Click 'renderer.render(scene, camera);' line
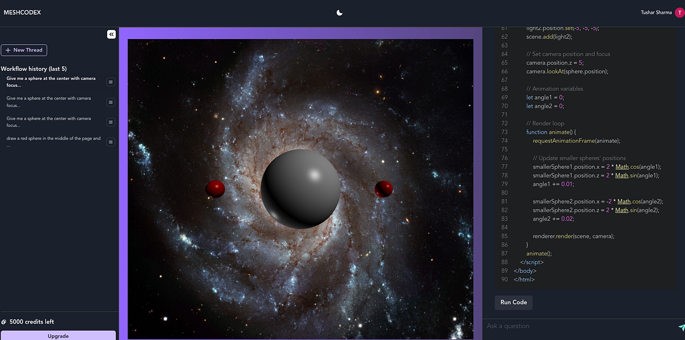This screenshot has height=340, width=685. (x=574, y=236)
